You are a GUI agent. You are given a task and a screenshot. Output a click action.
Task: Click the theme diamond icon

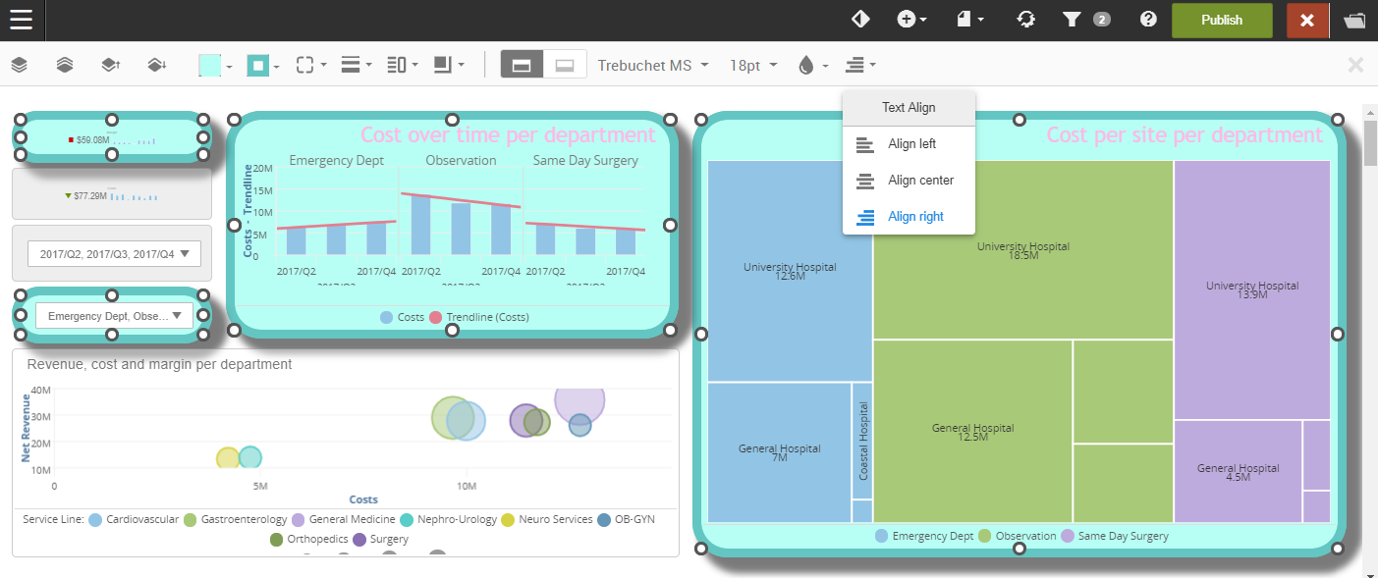860,20
